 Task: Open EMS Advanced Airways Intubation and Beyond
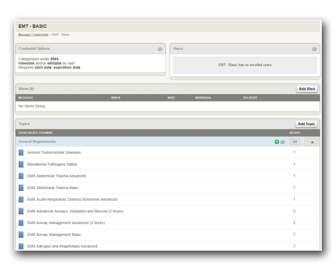pos(75,211)
